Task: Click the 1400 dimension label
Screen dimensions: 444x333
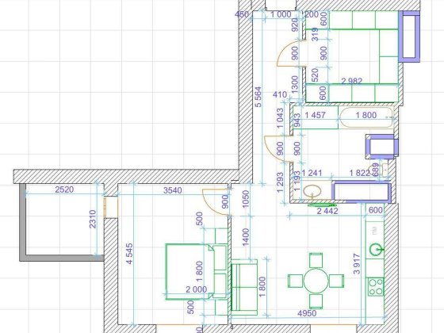Action: (246, 237)
